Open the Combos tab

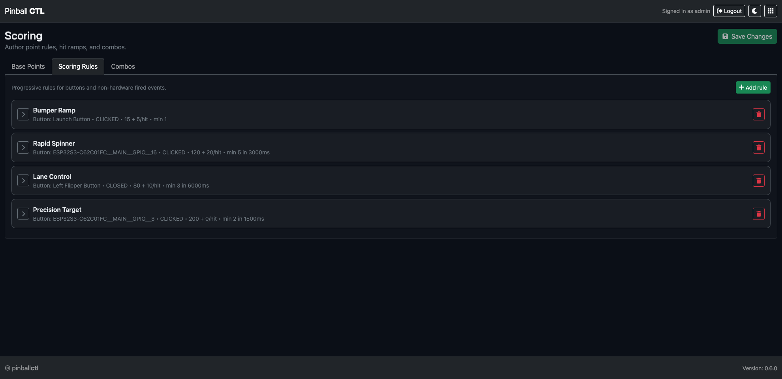[122, 66]
